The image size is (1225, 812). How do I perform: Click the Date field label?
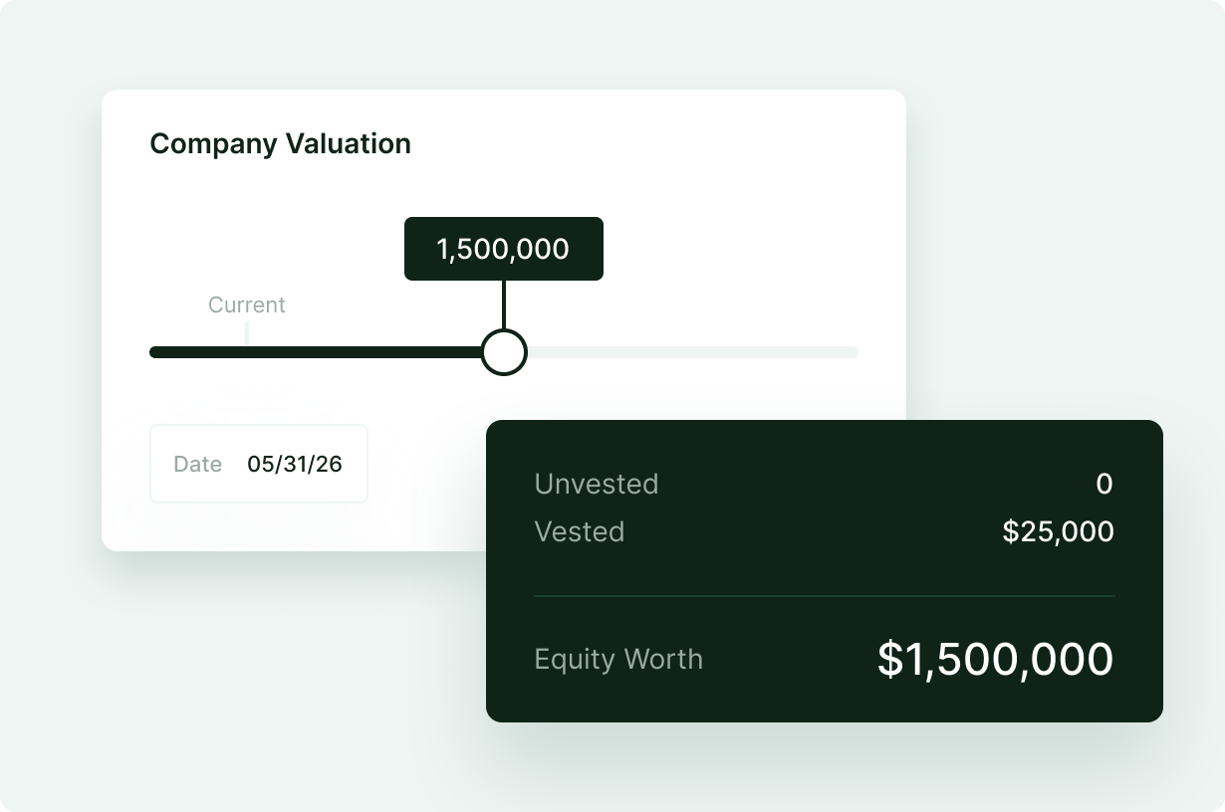[x=196, y=464]
